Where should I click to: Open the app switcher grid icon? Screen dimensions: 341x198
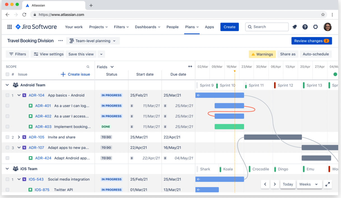coord(10,27)
